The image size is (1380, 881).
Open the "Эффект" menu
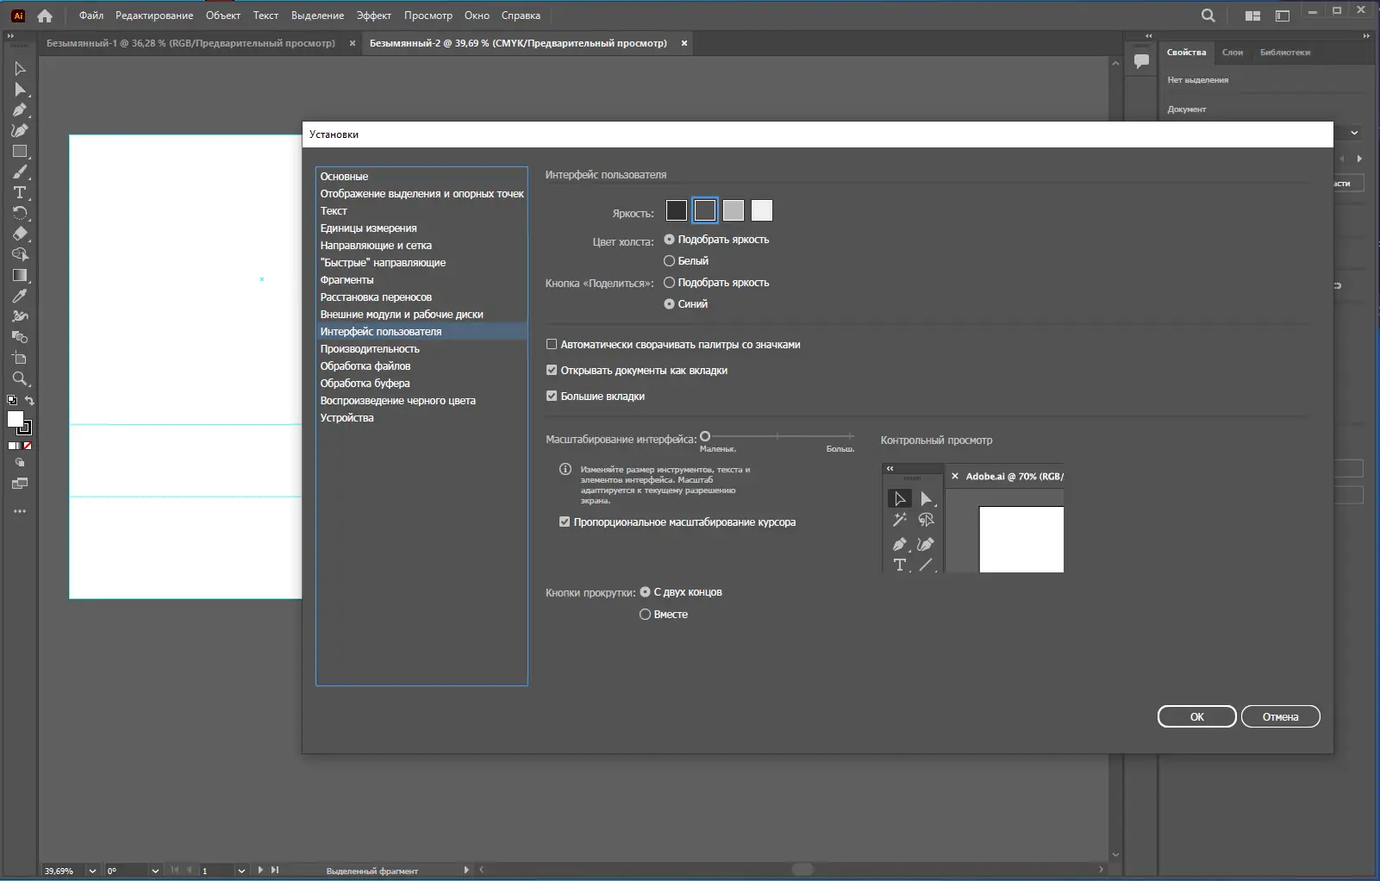click(374, 16)
